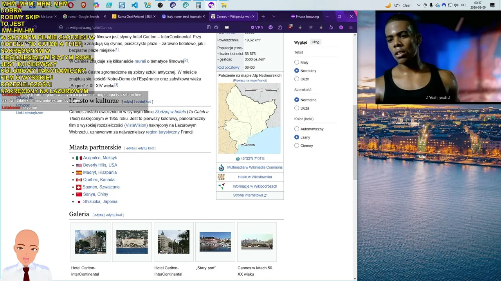Visit the Strona internetowa external link
Viewport: 501px width, 281px height.
[250, 195]
